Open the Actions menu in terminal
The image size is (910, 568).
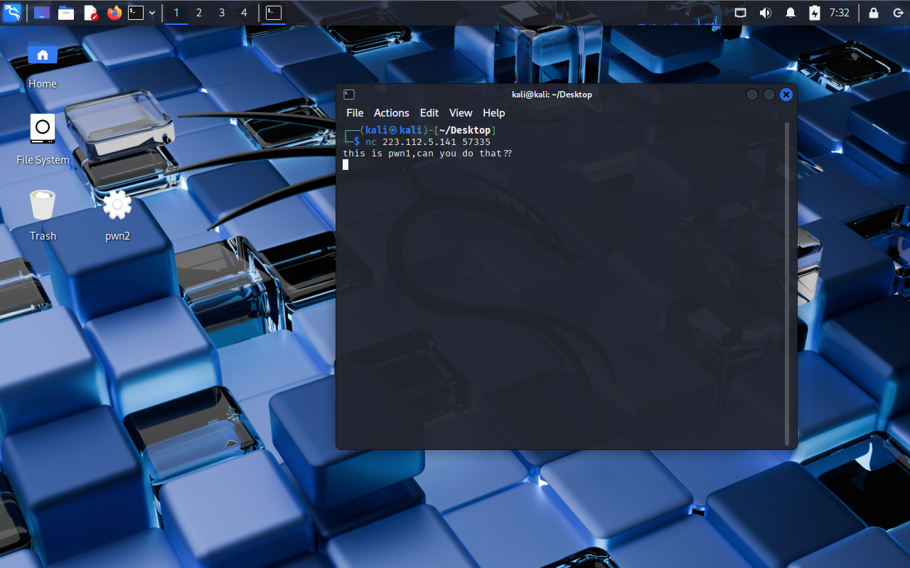coord(392,113)
